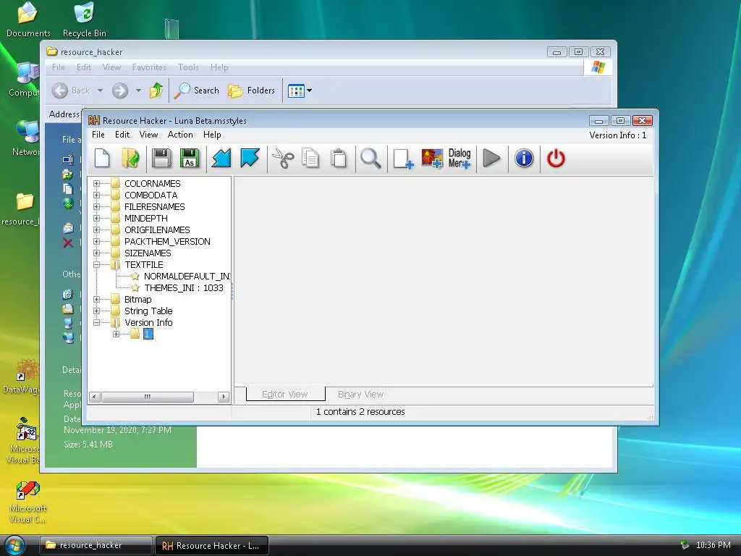This screenshot has height=556, width=741.
Task: Click Search in the Explorer toolbar
Action: pos(197,90)
